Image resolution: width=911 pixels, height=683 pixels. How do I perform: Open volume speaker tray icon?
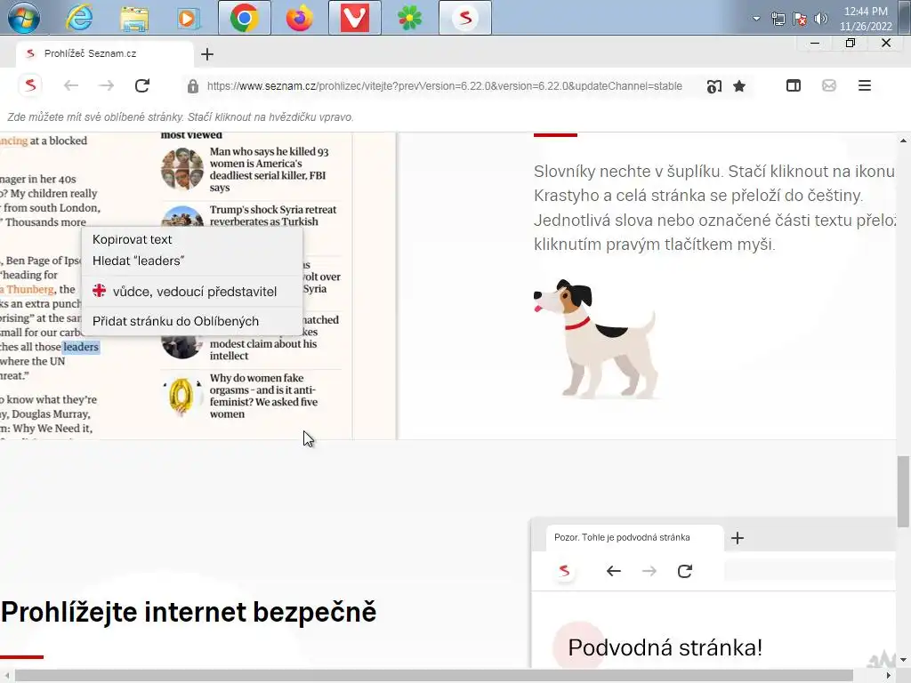coord(820,20)
